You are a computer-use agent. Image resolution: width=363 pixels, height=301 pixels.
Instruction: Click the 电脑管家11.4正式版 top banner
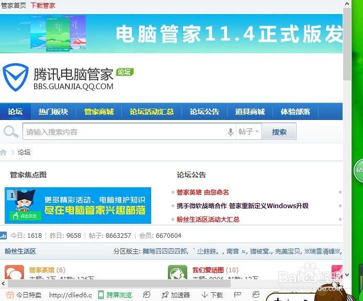172,34
